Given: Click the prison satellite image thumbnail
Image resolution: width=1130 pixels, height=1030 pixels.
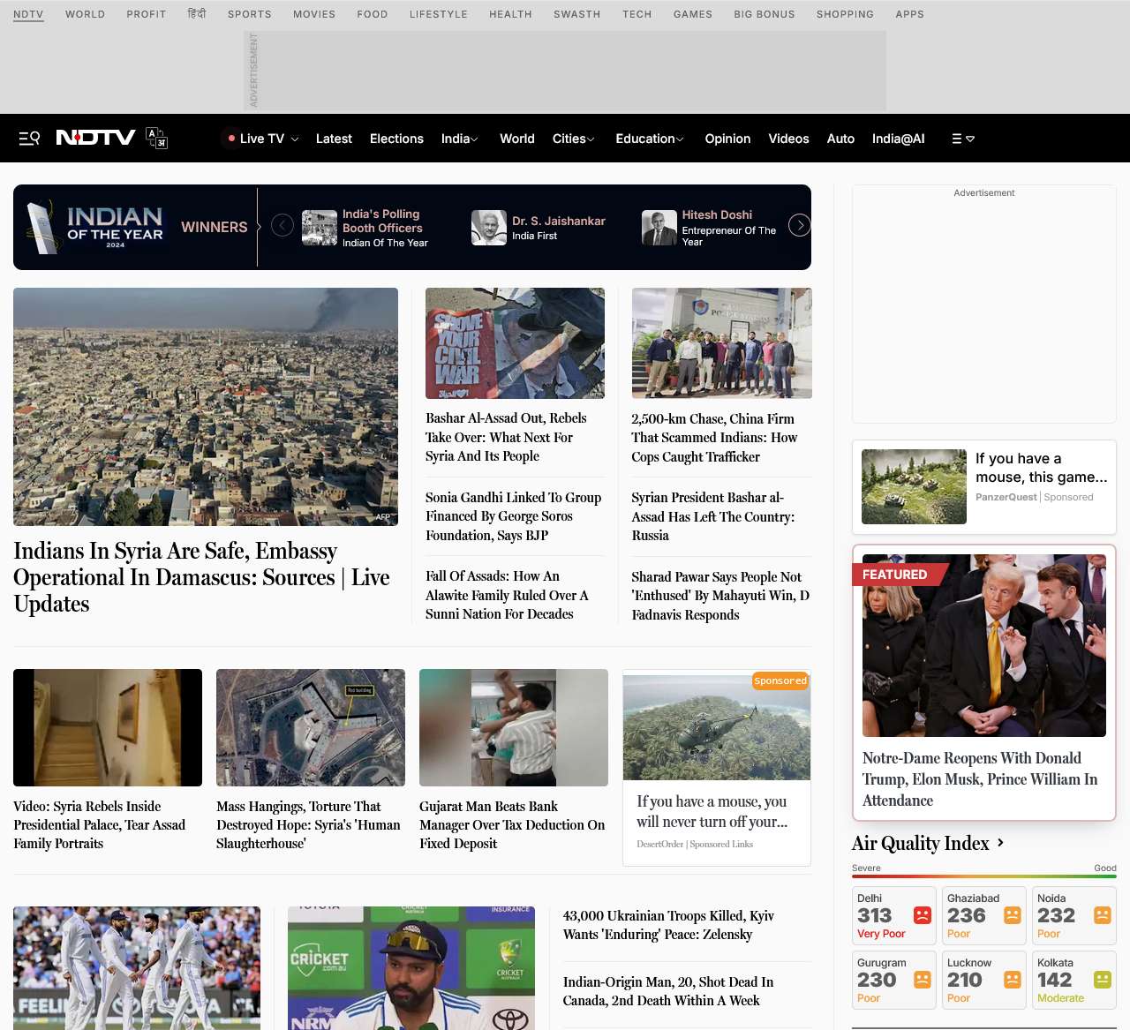Looking at the screenshot, I should pos(311,727).
